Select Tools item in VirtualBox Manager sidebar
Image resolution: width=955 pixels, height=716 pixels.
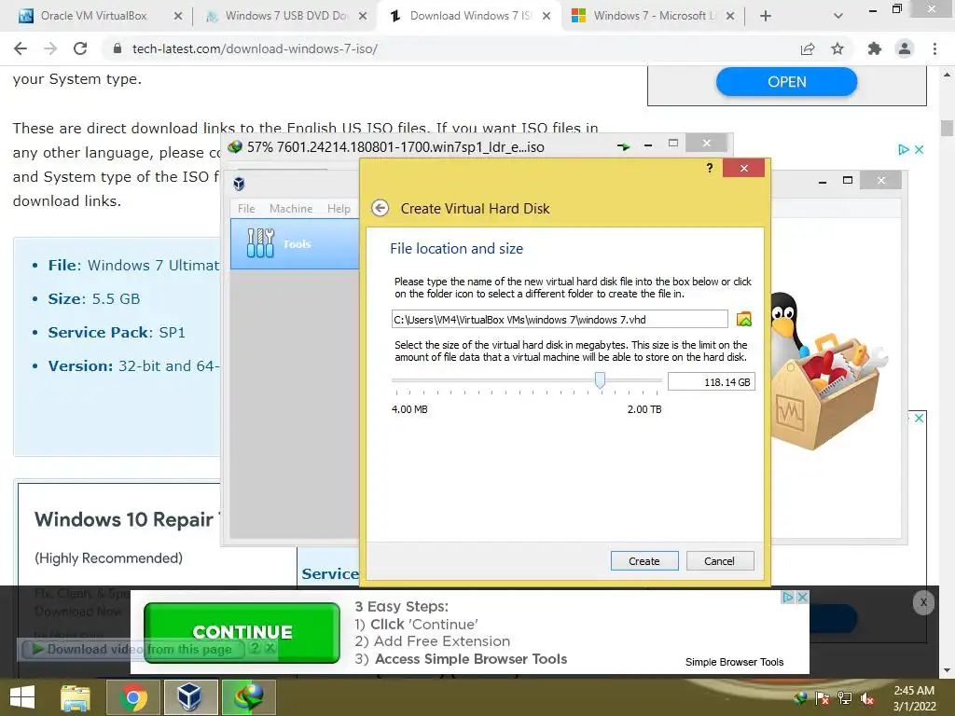(x=295, y=243)
